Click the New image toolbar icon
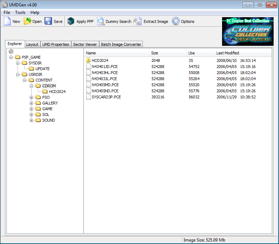Screen dimensions: 279x244 click(7, 21)
